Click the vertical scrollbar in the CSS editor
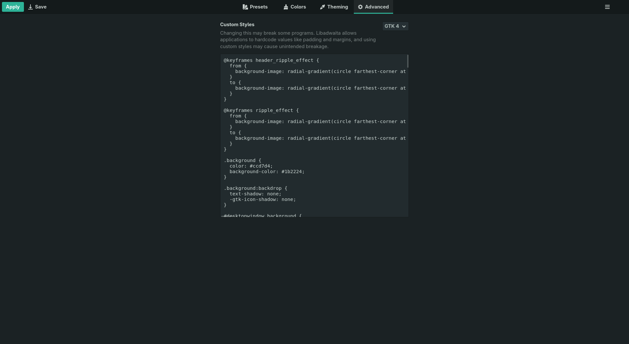Image resolution: width=629 pixels, height=344 pixels. 408,61
